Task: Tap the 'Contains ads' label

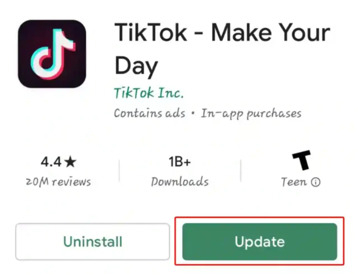Action: pyautogui.click(x=149, y=113)
